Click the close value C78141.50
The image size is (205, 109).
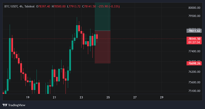[x=89, y=7]
